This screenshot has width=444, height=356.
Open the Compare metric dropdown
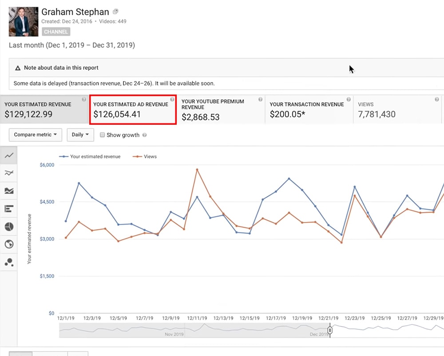click(35, 135)
